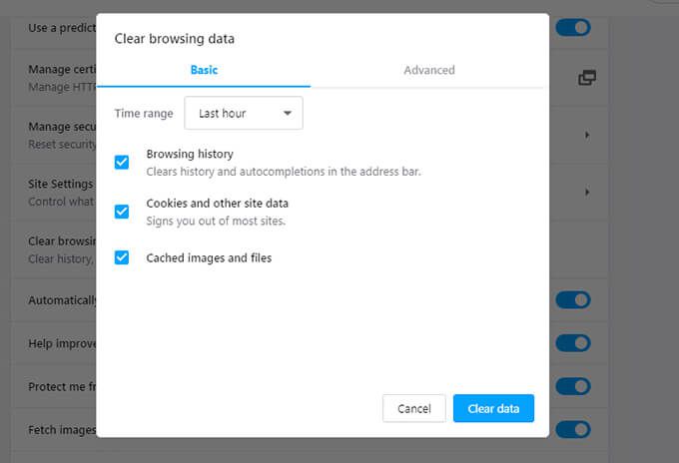The width and height of the screenshot is (679, 463).
Task: Tick off the Browsing history checkbox
Action: [122, 162]
